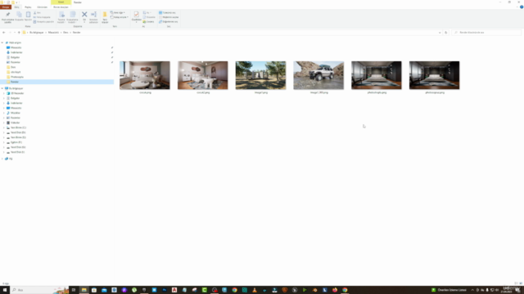This screenshot has width=524, height=294.
Task: Click Tümünü seç (select all)
Action: pos(167,13)
